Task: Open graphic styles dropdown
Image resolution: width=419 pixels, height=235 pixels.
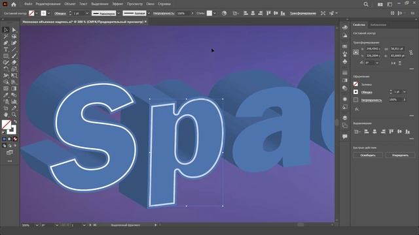Action: pos(214,13)
